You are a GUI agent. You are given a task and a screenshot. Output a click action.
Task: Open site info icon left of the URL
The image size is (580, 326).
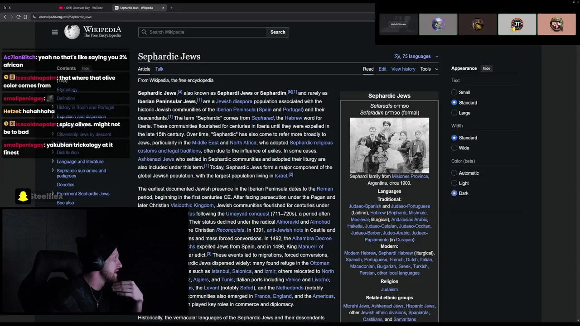34,17
